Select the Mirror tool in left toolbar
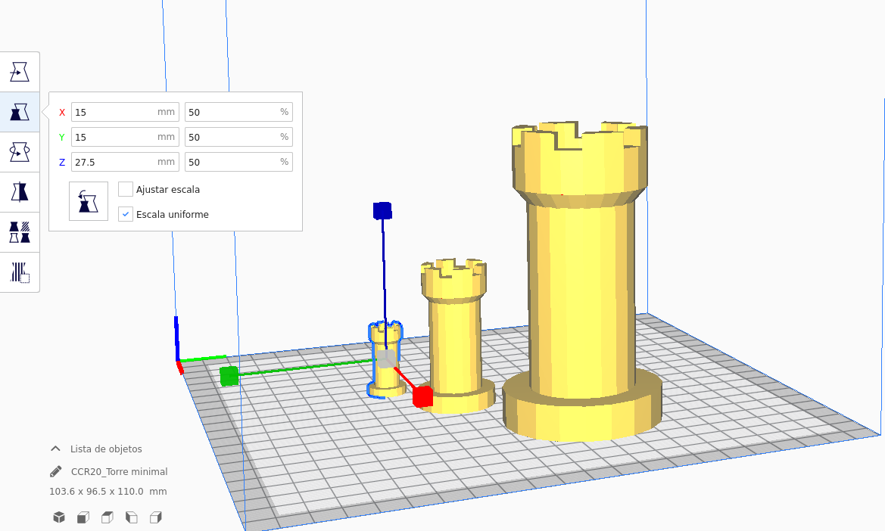This screenshot has width=885, height=531. [20, 192]
